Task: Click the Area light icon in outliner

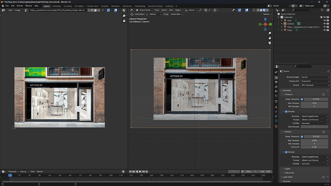Action: pos(285,21)
